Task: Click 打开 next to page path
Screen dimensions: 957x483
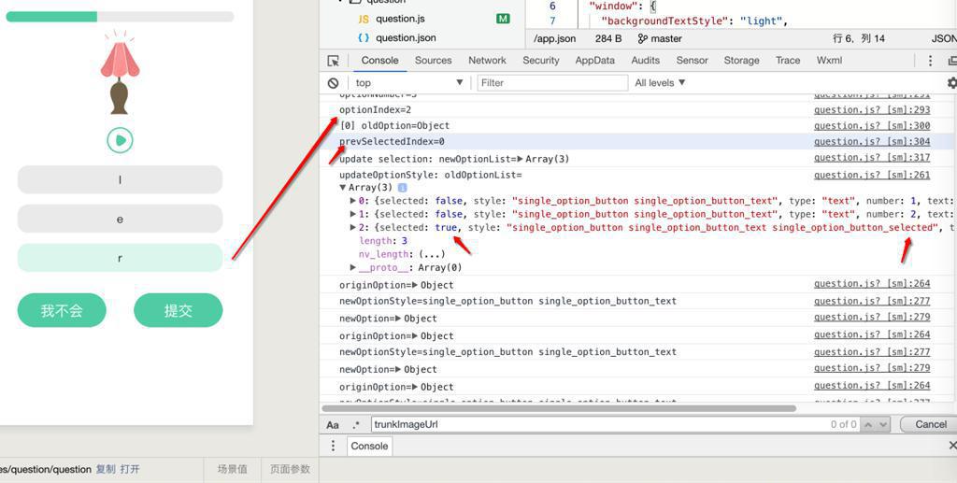Action: tap(130, 469)
